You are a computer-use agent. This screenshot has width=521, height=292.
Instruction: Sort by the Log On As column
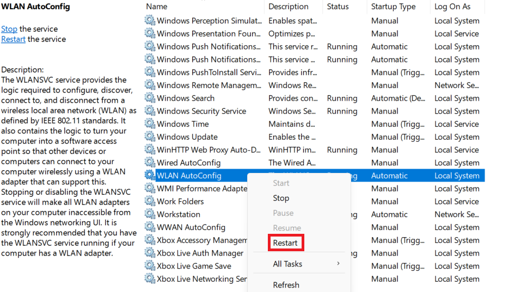[x=452, y=7]
